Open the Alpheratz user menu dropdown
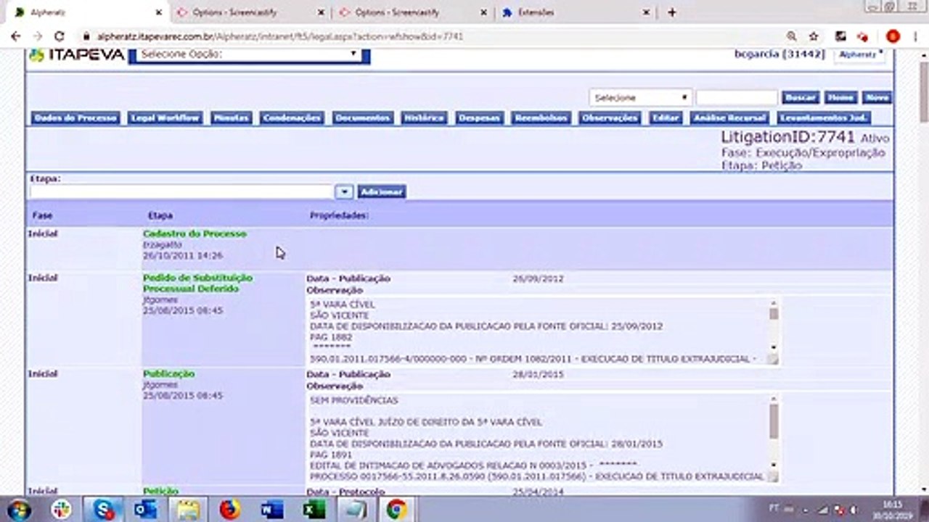The image size is (929, 522). [x=861, y=54]
